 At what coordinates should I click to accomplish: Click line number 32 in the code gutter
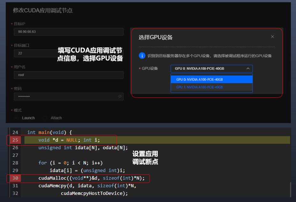(x=15, y=193)
